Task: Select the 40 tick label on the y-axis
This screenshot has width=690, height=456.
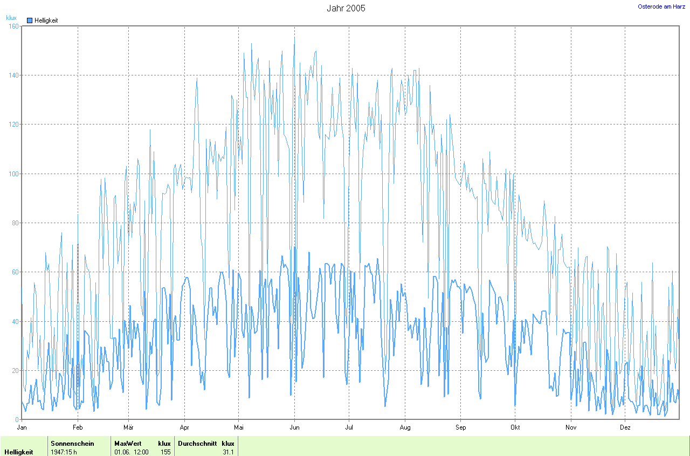Action: click(x=15, y=322)
